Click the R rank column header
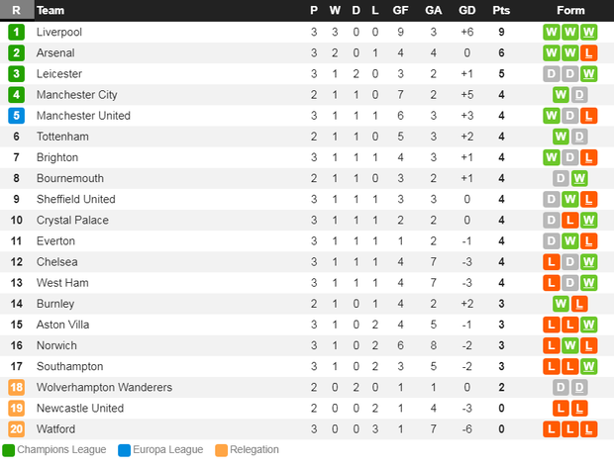This screenshot has height=468, width=614. [17, 10]
